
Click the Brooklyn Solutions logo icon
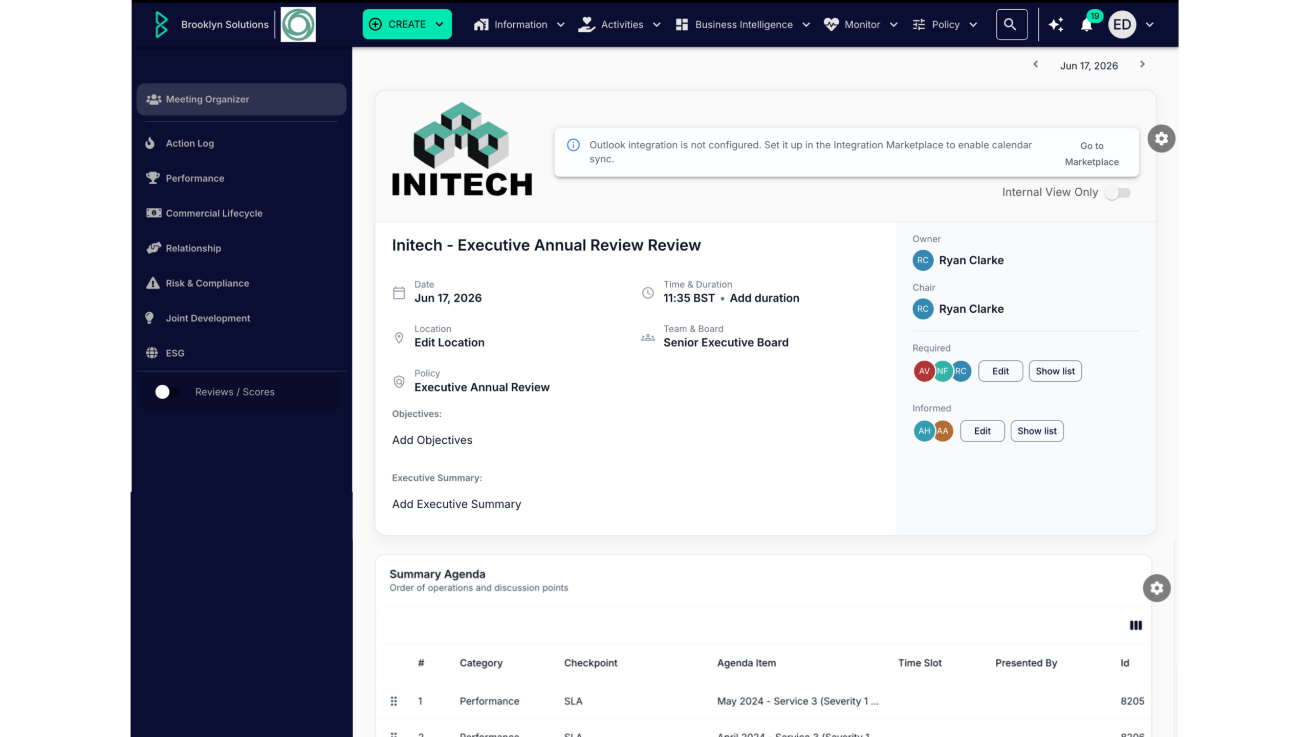161,25
